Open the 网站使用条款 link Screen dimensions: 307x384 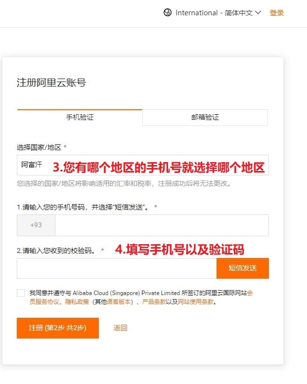tap(195, 301)
